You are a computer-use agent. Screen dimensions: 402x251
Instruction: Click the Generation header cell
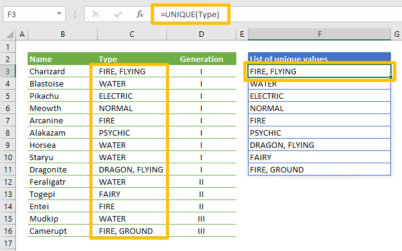point(201,60)
